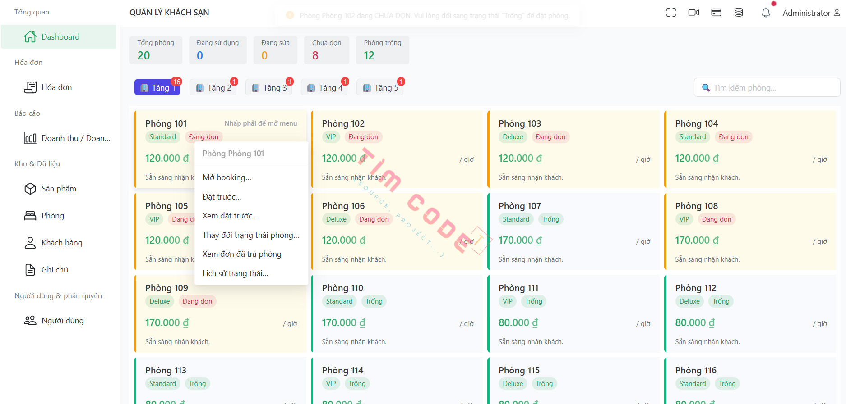Select Xem đặt trước... menu entry

click(251, 216)
